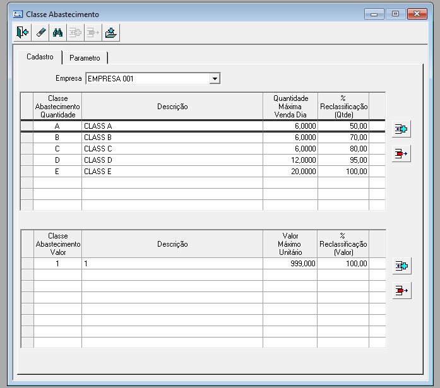Click the 70,00 reclassification cell
The image size is (440, 388).
(x=343, y=138)
